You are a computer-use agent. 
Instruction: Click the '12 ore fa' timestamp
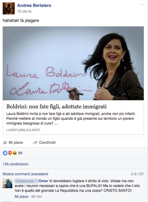[24, 11]
